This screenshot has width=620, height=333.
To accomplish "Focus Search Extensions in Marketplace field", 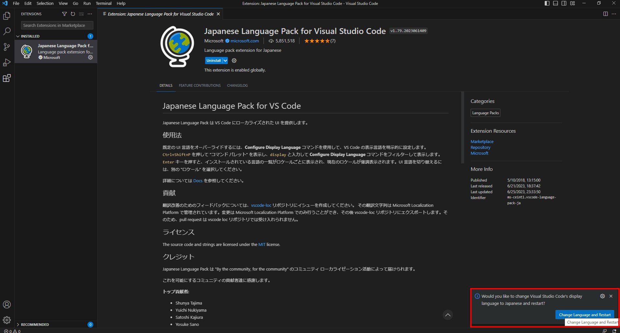I will (x=57, y=25).
